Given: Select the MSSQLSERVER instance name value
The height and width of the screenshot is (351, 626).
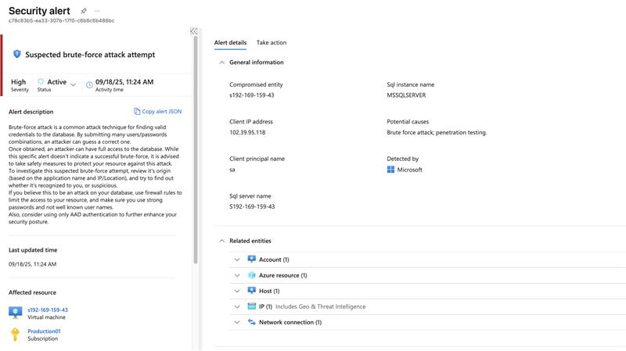Looking at the screenshot, I should pos(406,95).
